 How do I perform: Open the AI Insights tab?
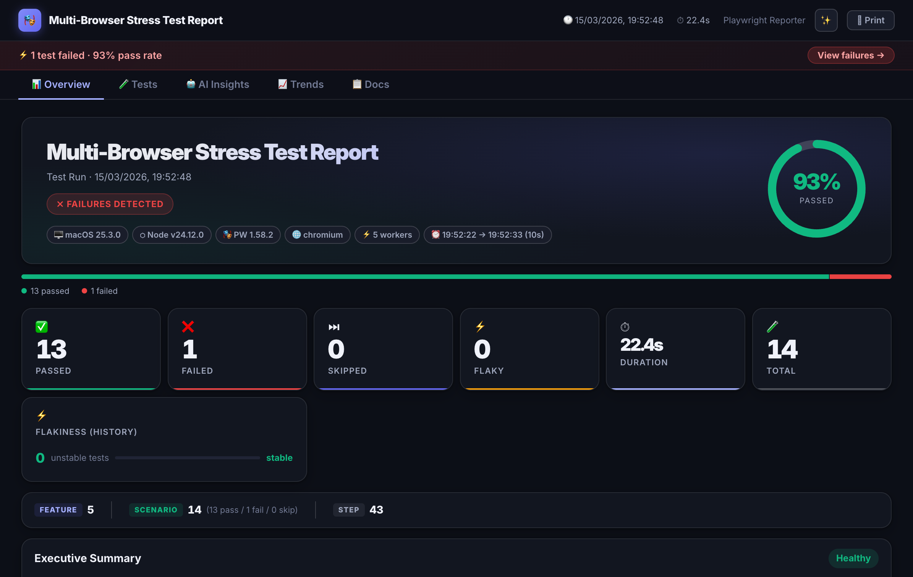217,84
